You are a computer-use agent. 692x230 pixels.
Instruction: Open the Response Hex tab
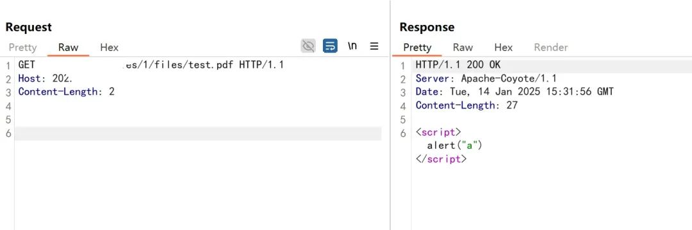point(504,47)
